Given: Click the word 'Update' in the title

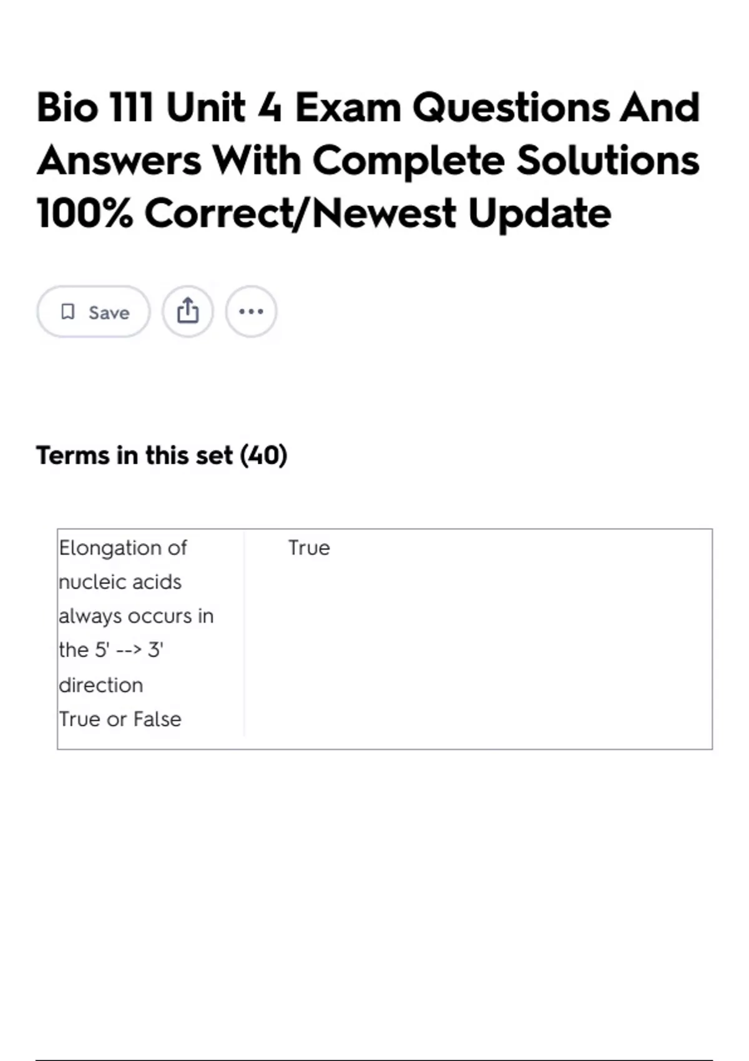Looking at the screenshot, I should (x=539, y=213).
